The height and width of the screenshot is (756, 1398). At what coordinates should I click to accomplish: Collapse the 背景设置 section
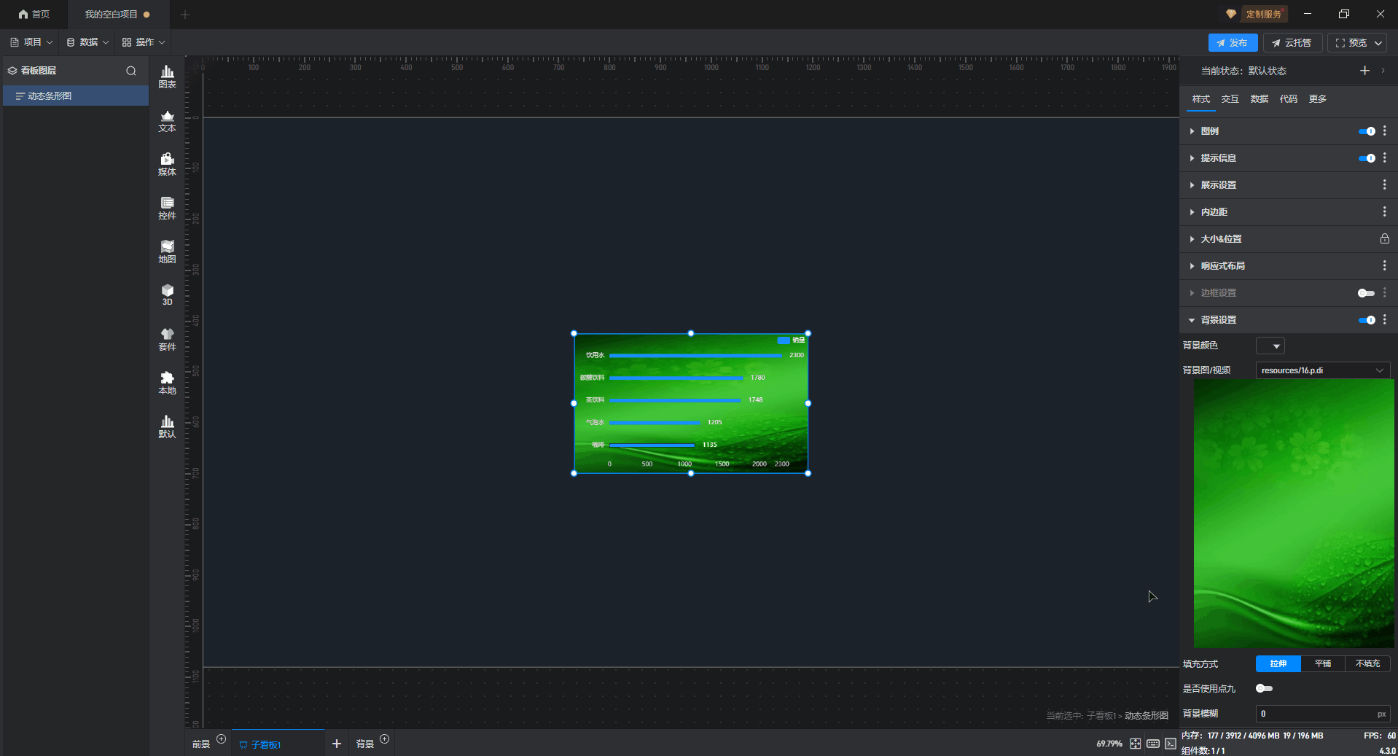click(1219, 320)
